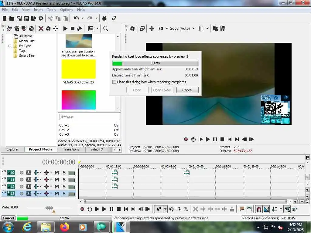Click the Search media magnifier icon
The width and height of the screenshot is (311, 233).
(x=105, y=29)
